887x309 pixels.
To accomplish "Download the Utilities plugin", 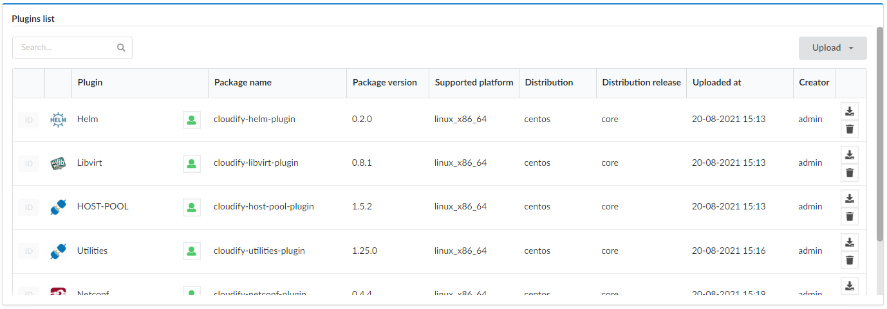I will (849, 242).
